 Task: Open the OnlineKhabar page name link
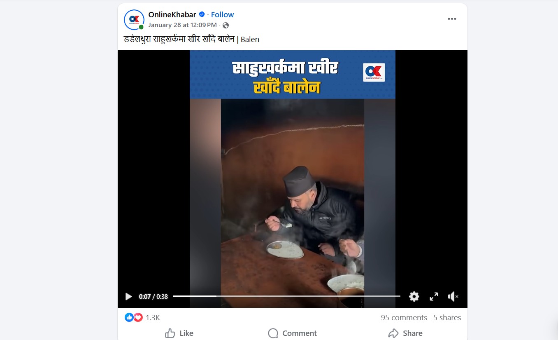click(x=172, y=14)
